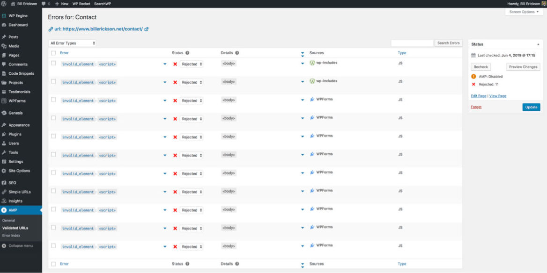
Task: Click the comments bubble in admin bar
Action: click(44, 3)
